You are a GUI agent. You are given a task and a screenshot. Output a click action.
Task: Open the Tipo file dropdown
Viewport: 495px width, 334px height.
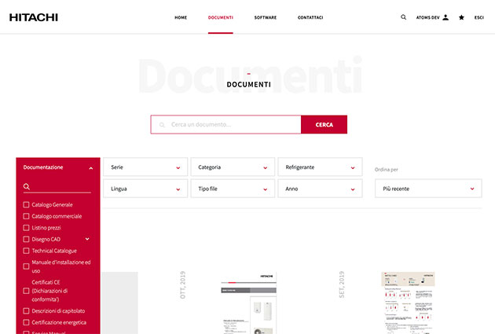(x=233, y=189)
